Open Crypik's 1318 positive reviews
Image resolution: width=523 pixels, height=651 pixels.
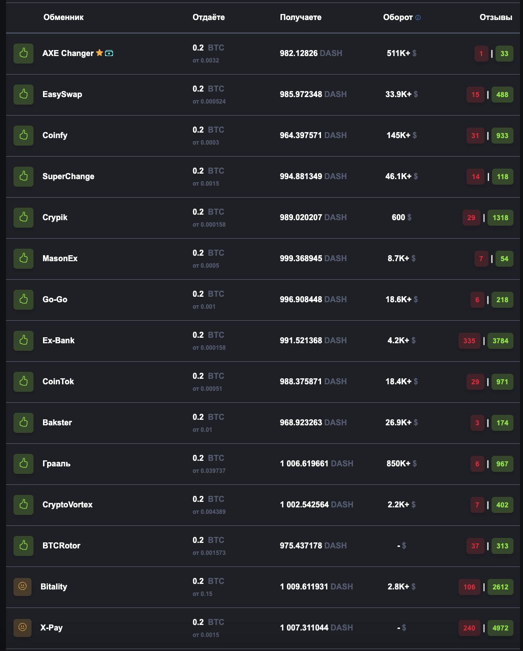point(500,218)
